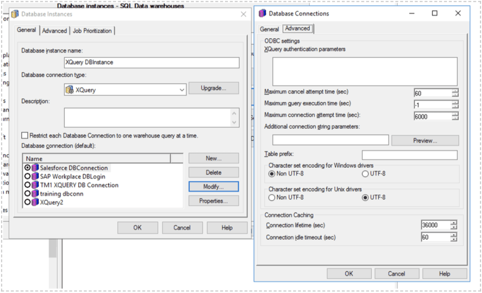Decrease Connection idle timeout value
This screenshot has height=293, width=482.
[x=454, y=239]
